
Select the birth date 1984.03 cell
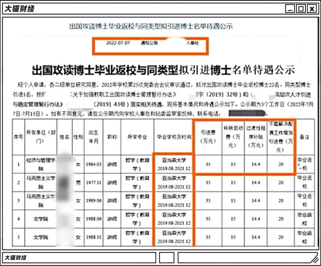point(93,164)
